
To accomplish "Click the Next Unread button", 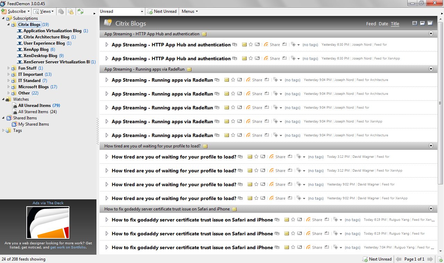I will coord(162,11).
